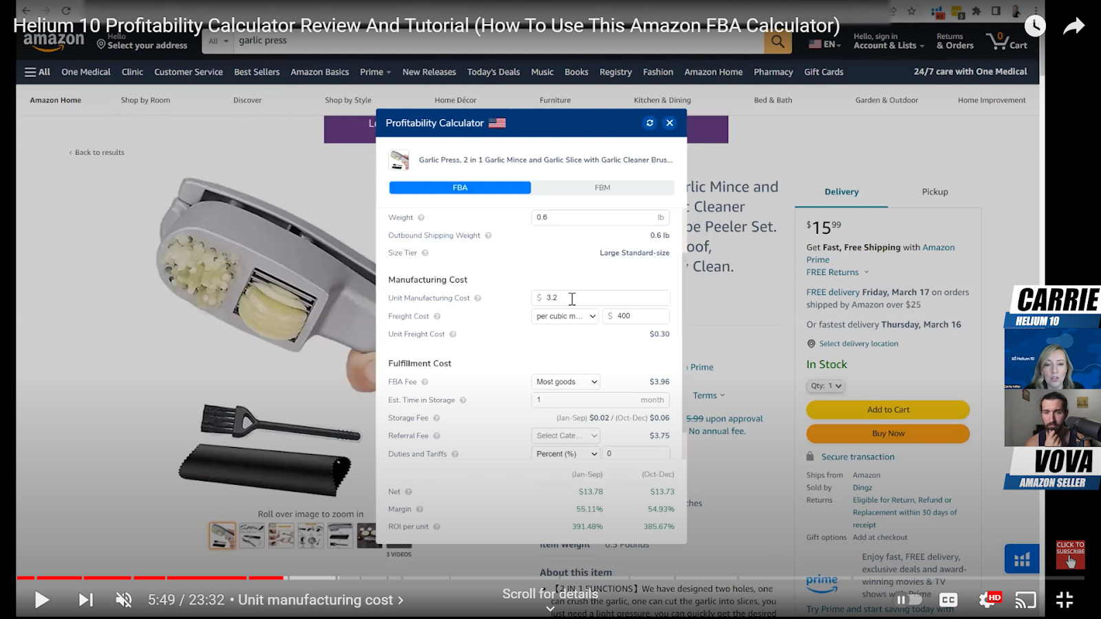Click Select delivery location link
This screenshot has height=619, width=1101.
click(859, 344)
